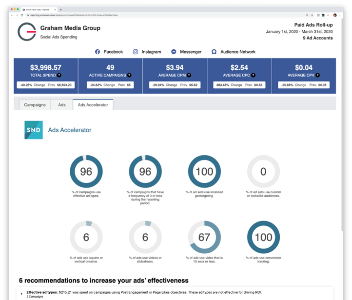352x300 pixels.
Task: Open Average CPM help question mark
Action: (x=189, y=75)
